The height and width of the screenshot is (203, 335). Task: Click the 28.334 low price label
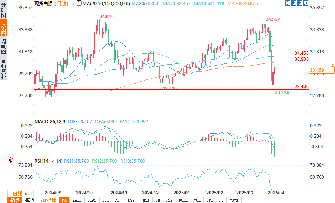(282, 93)
